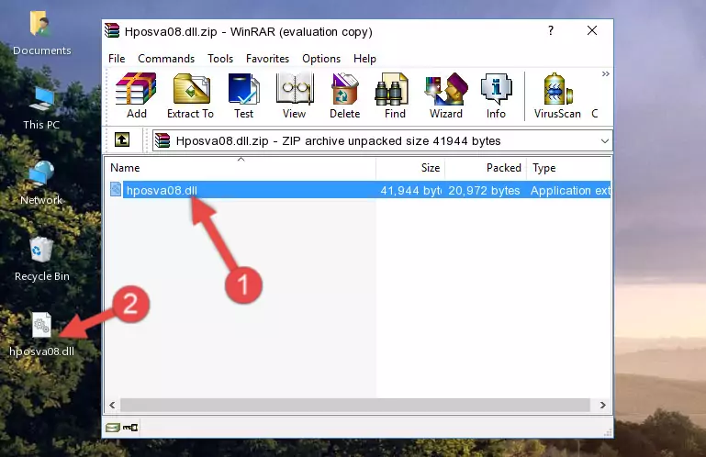Open the Commands menu
Image resolution: width=706 pixels, height=457 pixels.
(x=166, y=59)
